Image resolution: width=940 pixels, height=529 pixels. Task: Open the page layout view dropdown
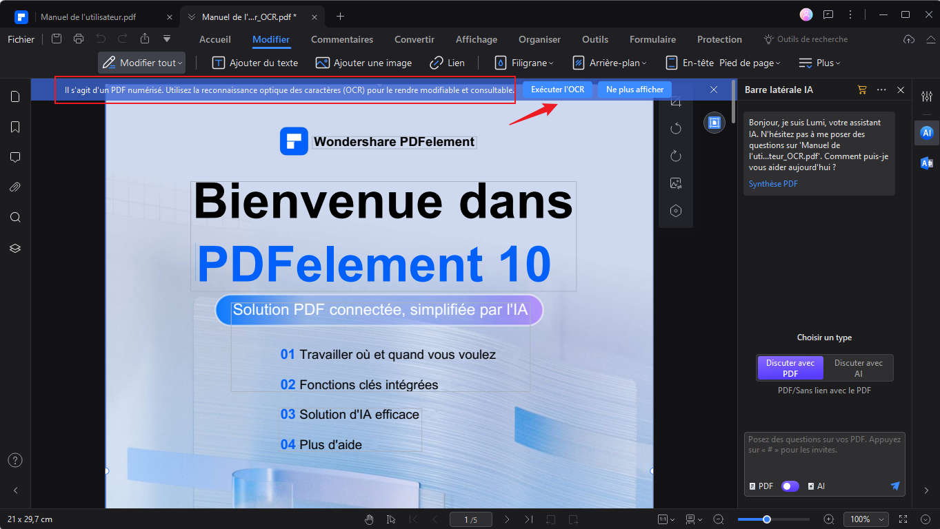[x=694, y=519]
